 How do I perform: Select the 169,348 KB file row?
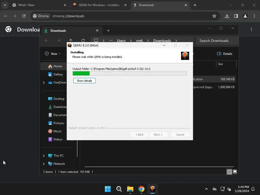tap(214, 79)
